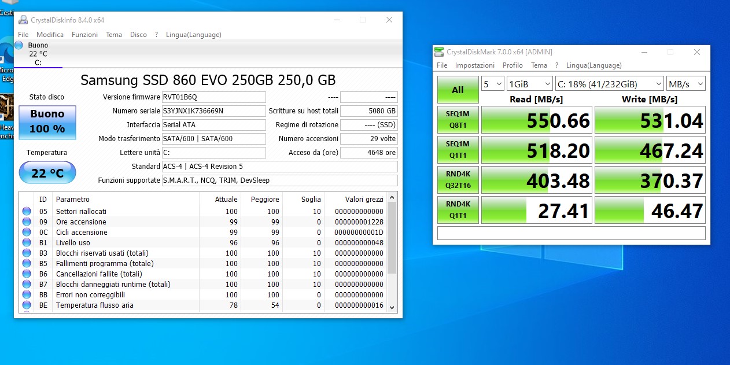The width and height of the screenshot is (730, 365).
Task: Click the SMART table scrollbar down arrow
Action: 392,307
